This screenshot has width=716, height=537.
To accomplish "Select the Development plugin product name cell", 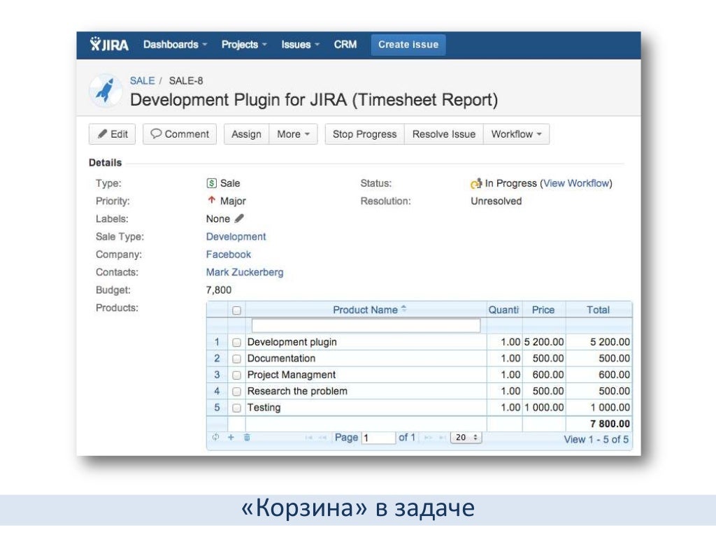I will pos(366,342).
